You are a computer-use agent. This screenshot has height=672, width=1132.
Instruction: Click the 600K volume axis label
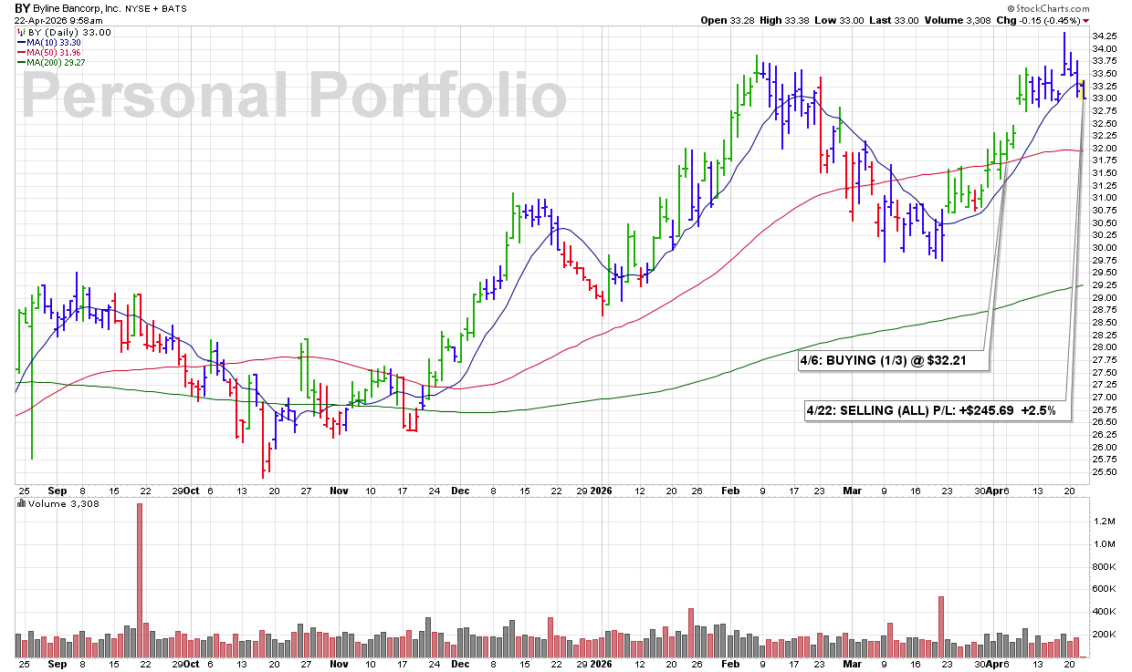point(1104,589)
